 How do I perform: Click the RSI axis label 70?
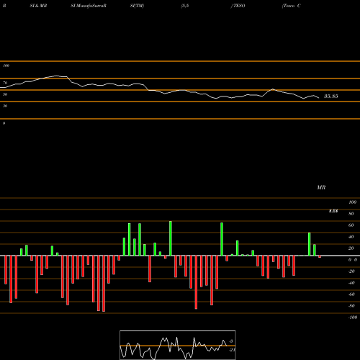pos(5,83)
